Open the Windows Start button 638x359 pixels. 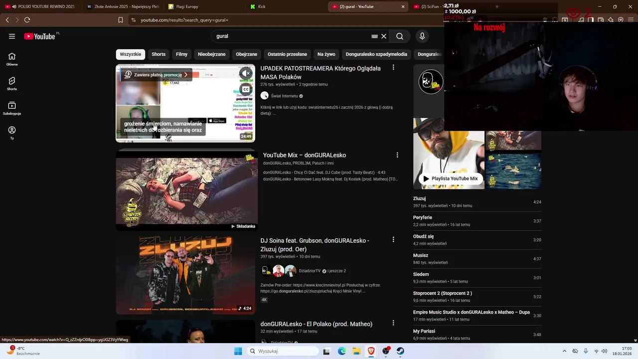pyautogui.click(x=238, y=351)
